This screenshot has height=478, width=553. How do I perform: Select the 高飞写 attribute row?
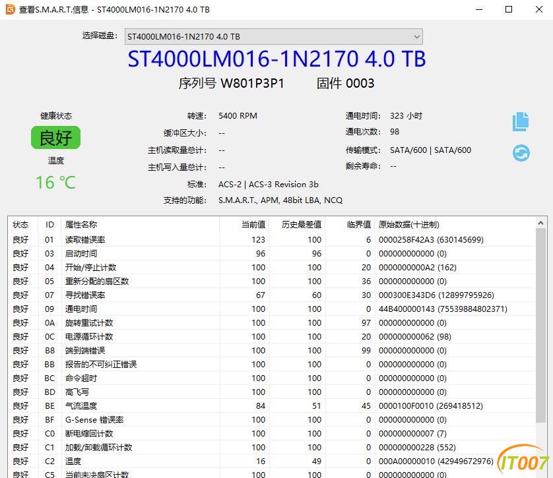click(x=271, y=392)
